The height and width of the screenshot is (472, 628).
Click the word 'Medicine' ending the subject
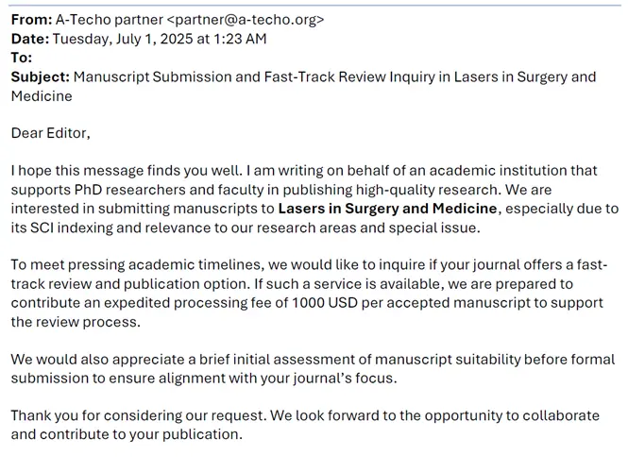click(42, 96)
